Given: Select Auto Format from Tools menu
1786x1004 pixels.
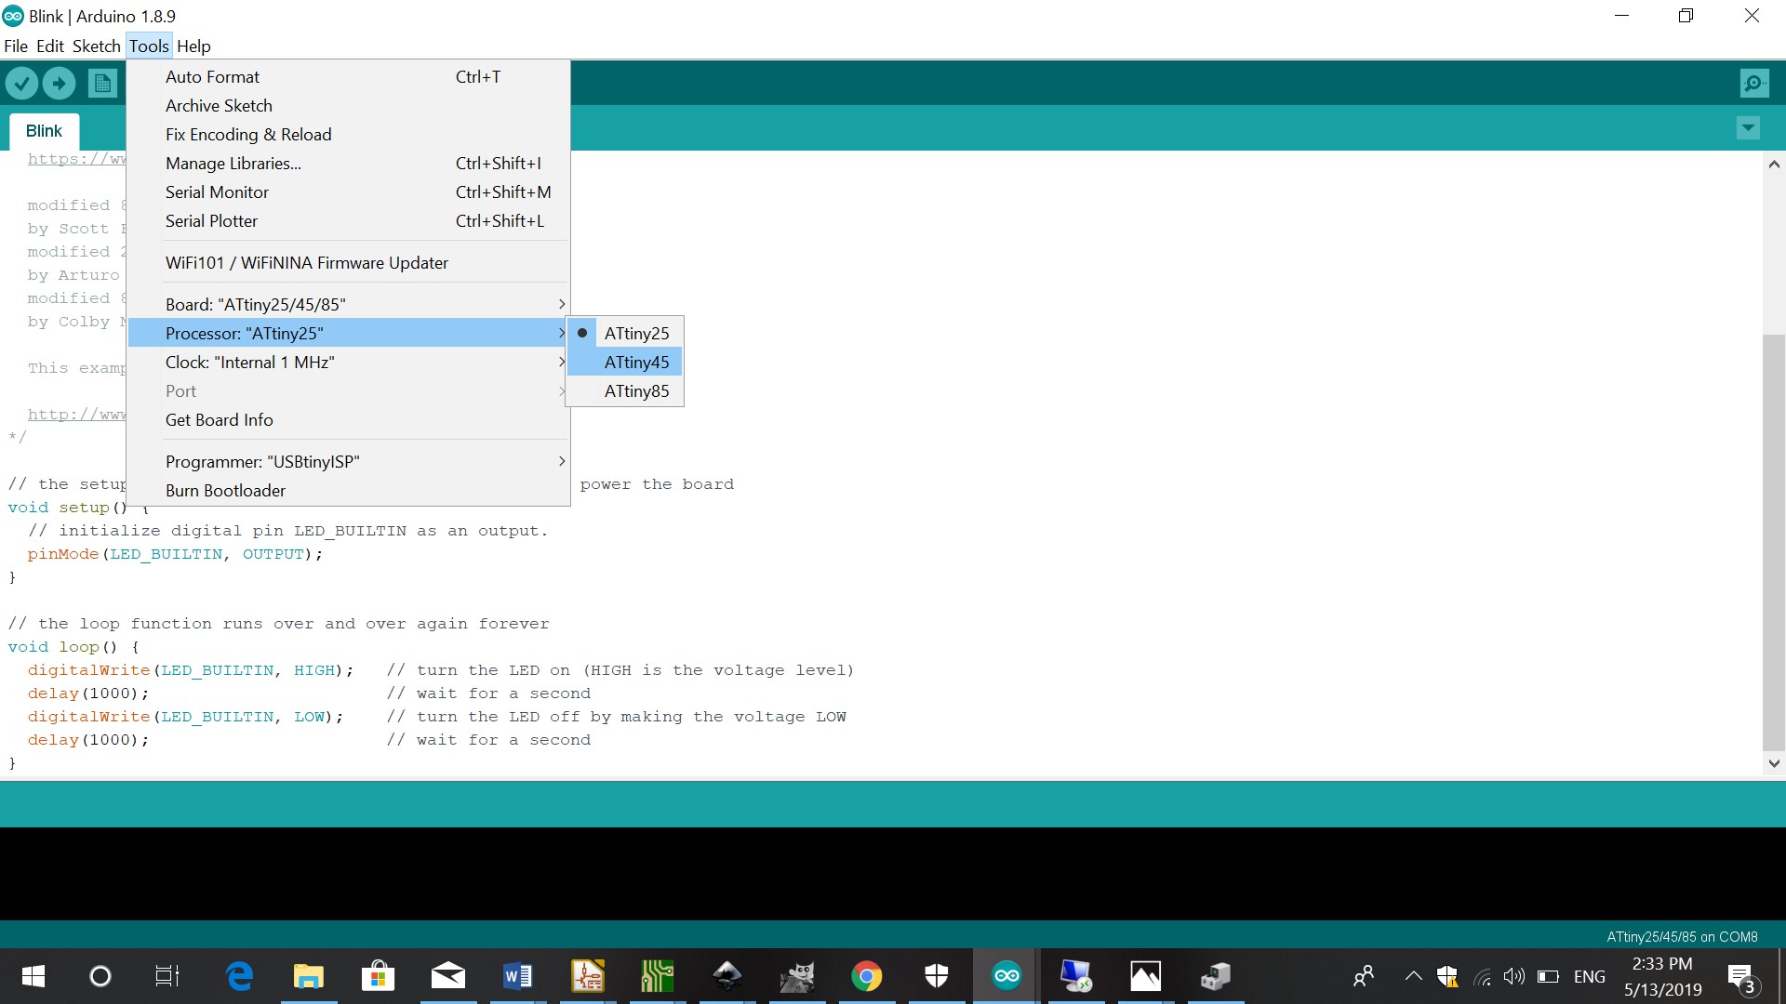Looking at the screenshot, I should coord(213,77).
